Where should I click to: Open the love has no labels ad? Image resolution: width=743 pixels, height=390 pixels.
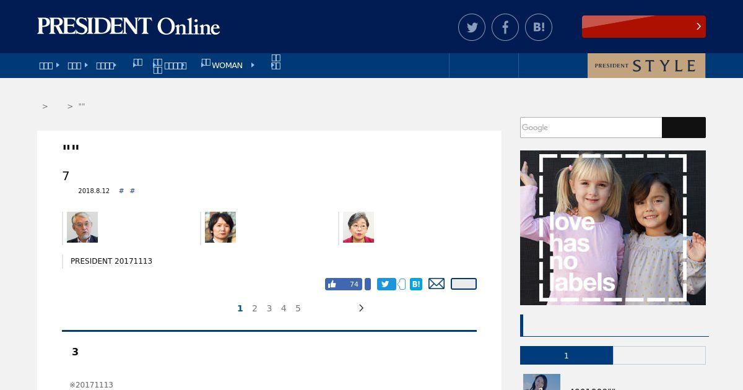click(613, 228)
